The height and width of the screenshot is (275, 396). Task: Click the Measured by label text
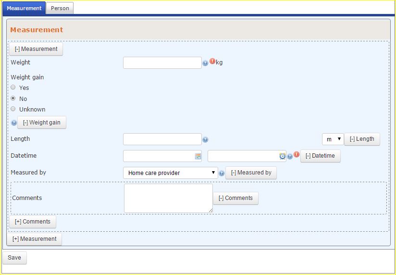[28, 173]
